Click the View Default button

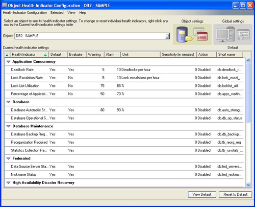pos(202,194)
